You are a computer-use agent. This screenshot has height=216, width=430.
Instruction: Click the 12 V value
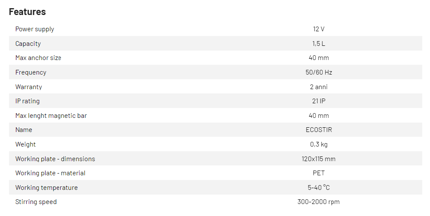tap(319, 29)
